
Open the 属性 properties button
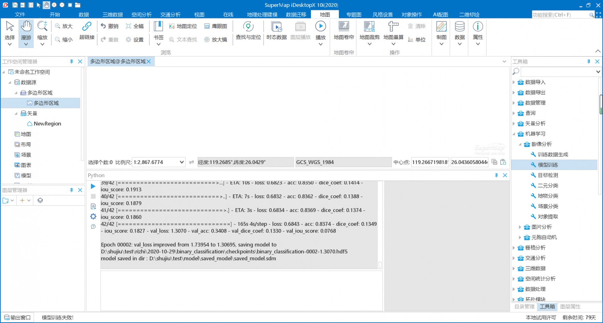coord(478,33)
